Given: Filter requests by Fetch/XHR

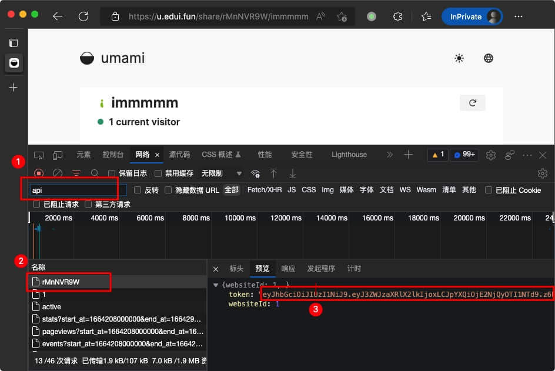Looking at the screenshot, I should click(265, 190).
